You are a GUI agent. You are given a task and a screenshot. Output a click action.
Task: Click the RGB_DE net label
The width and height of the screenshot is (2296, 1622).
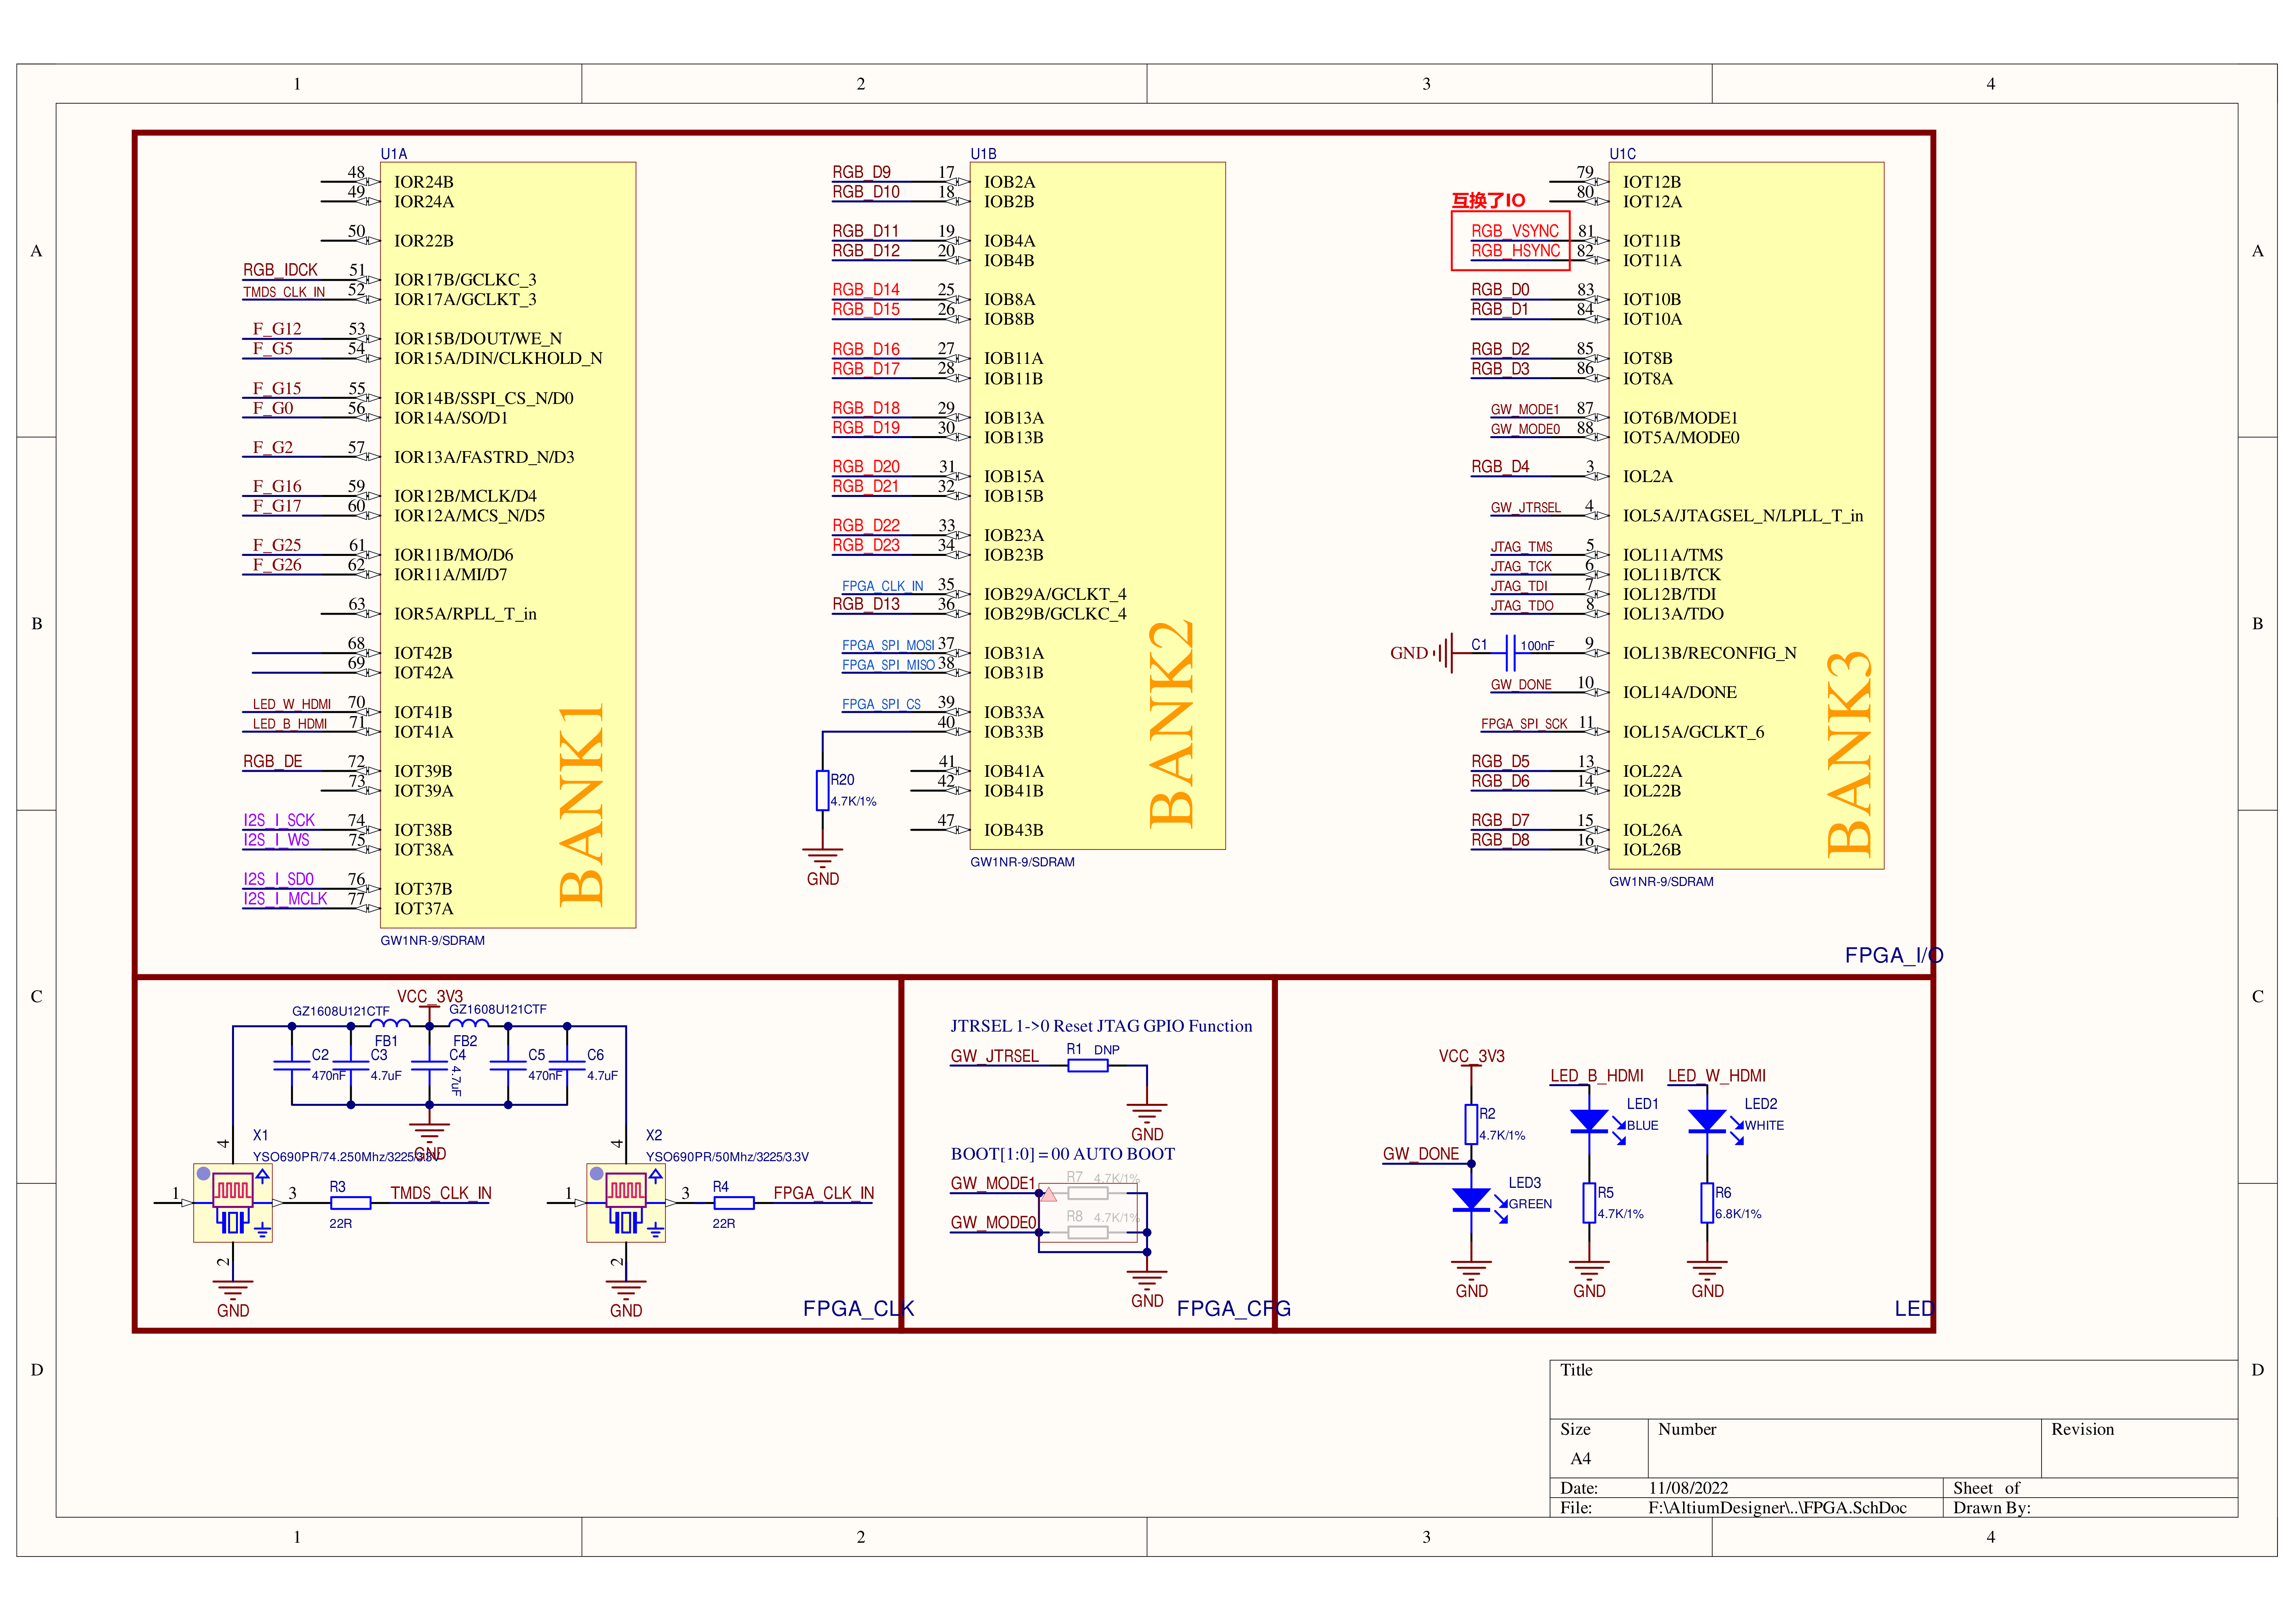pyautogui.click(x=272, y=761)
